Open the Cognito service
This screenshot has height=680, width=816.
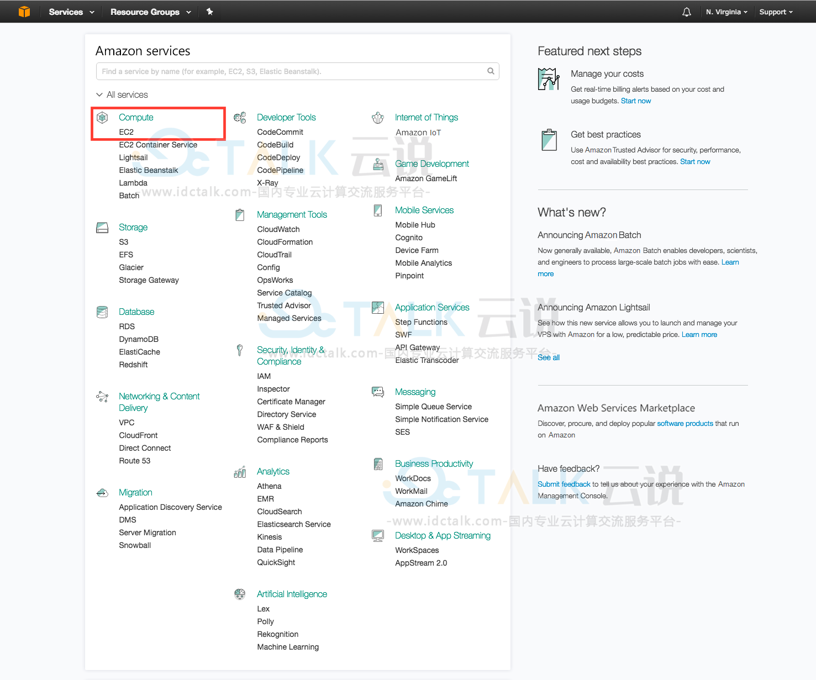tap(409, 238)
